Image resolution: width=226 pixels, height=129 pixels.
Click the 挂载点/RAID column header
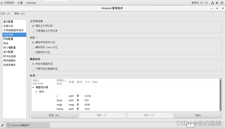[61, 82]
